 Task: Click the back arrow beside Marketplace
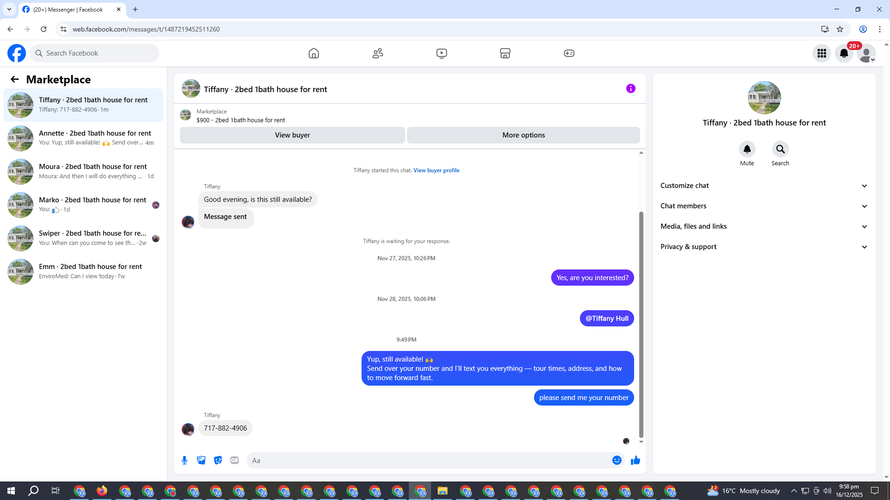coord(15,80)
